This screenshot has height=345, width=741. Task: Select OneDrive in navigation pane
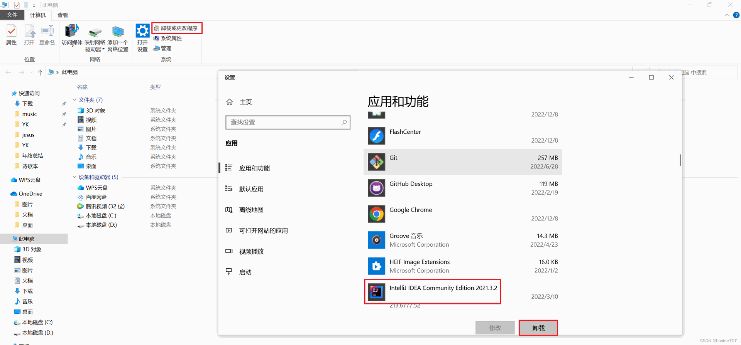[x=27, y=194]
